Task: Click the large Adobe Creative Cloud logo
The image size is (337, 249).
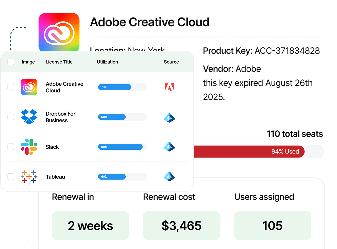Action: coord(59,32)
